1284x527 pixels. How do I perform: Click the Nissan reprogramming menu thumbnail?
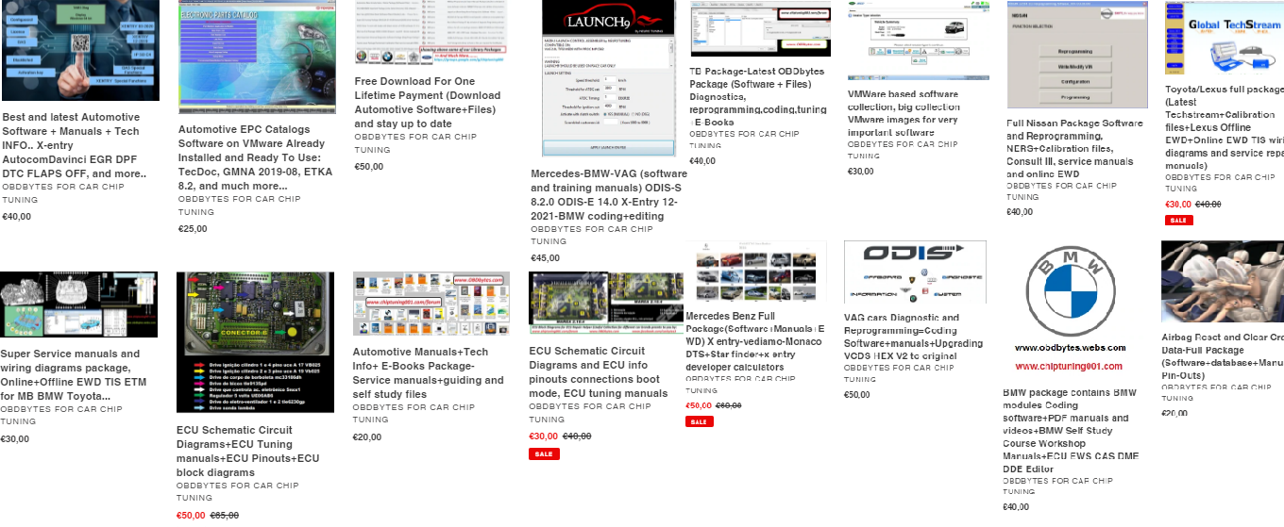pyautogui.click(x=1069, y=55)
